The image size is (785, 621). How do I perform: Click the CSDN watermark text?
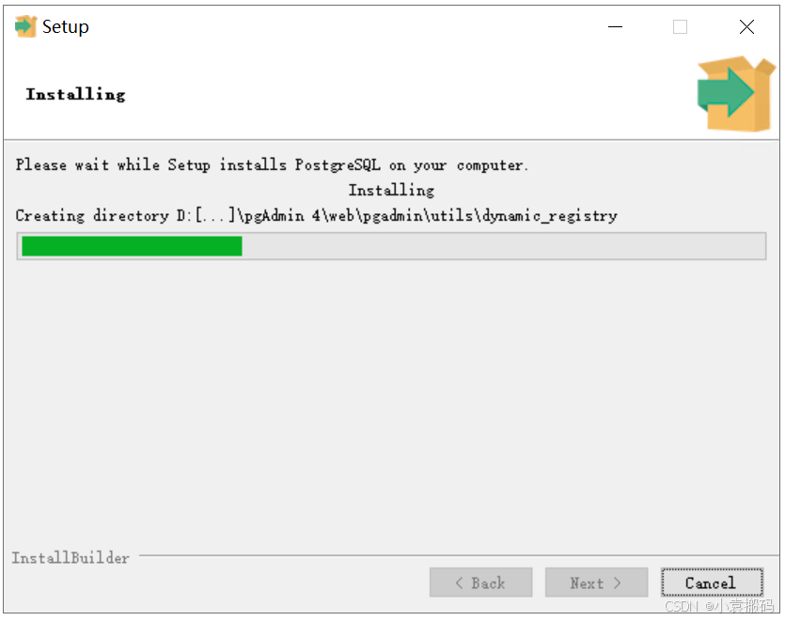click(x=719, y=605)
